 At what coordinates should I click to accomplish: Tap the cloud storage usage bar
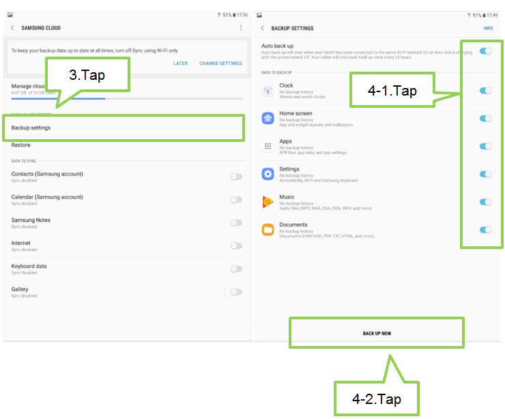click(127, 99)
